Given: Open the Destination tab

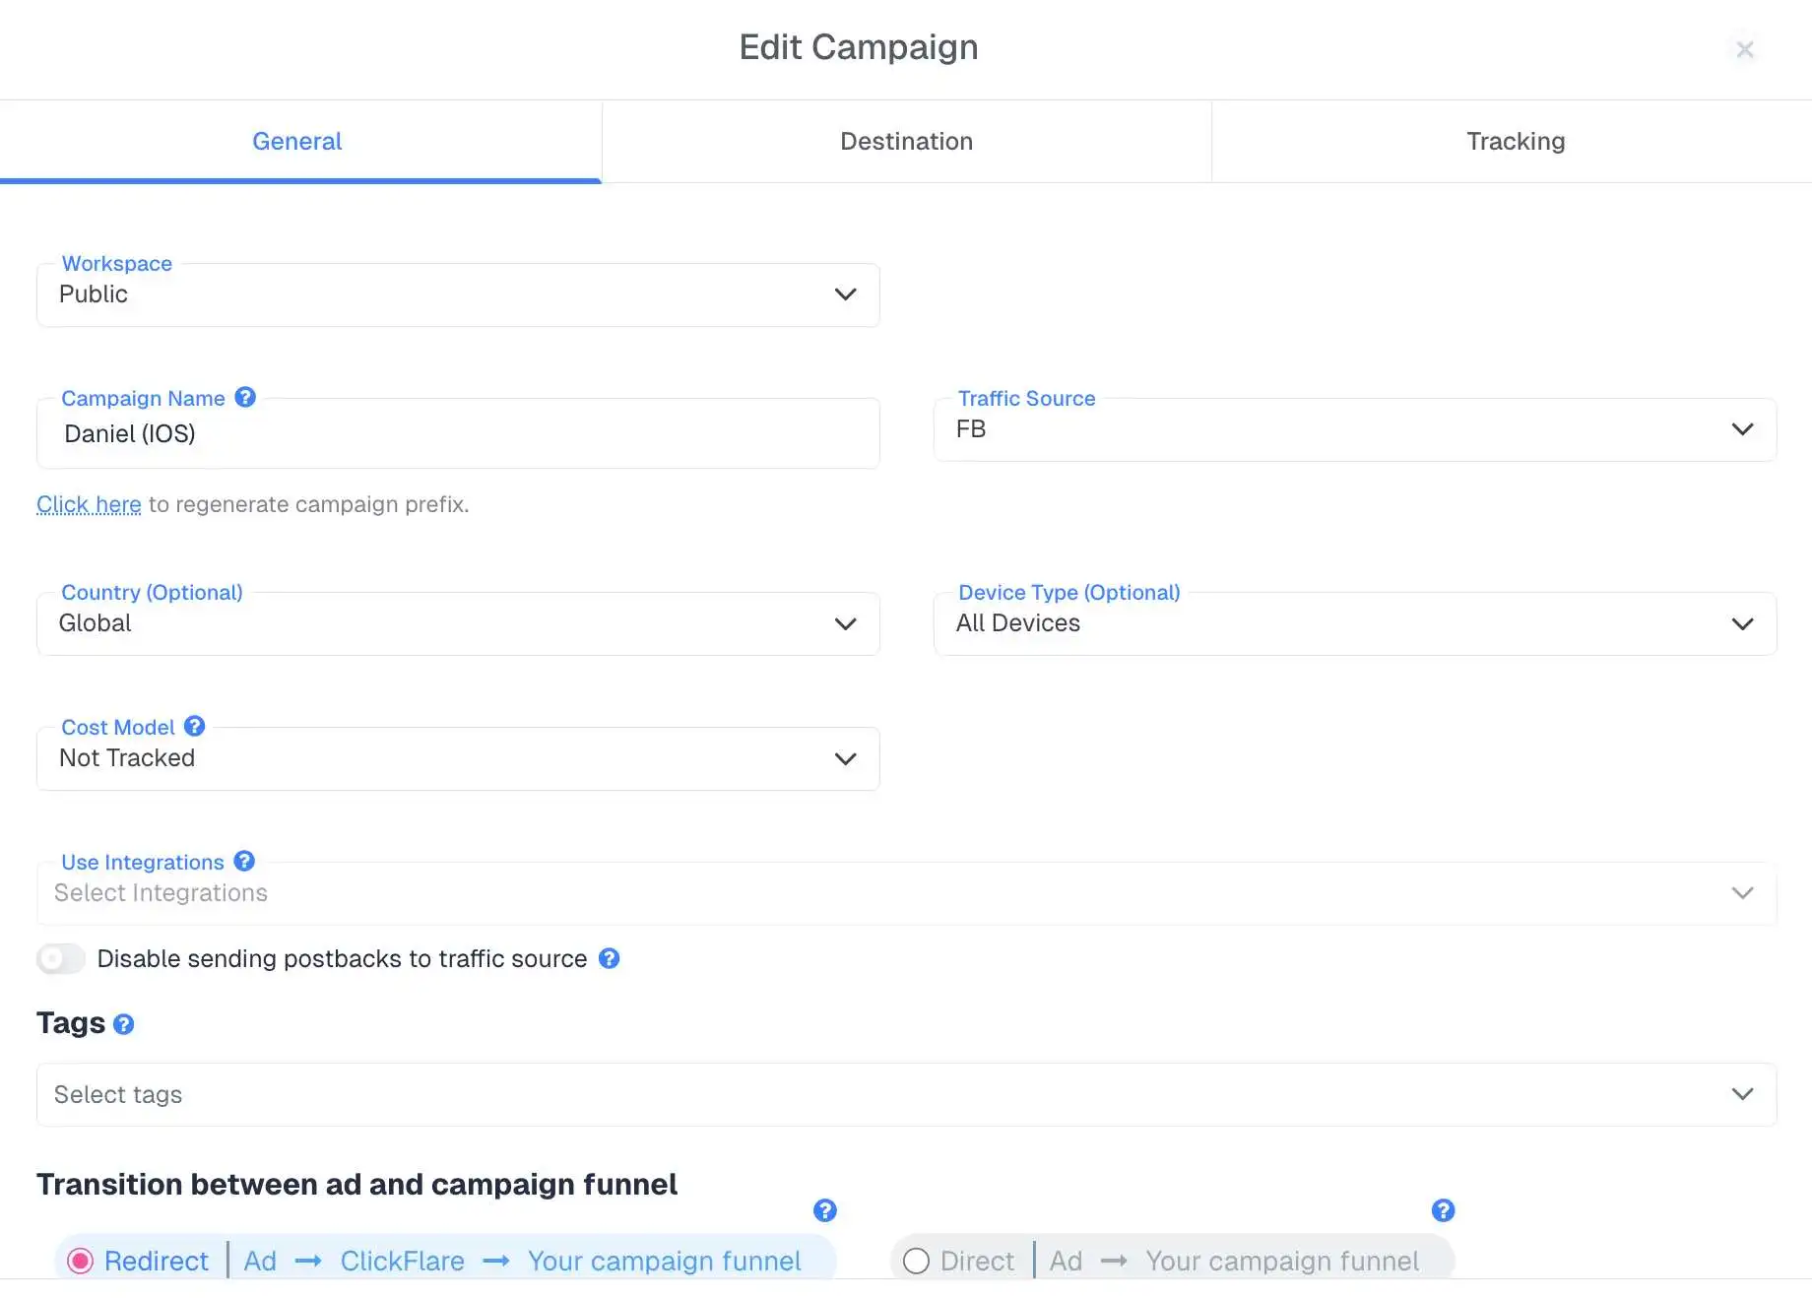Looking at the screenshot, I should (x=906, y=141).
